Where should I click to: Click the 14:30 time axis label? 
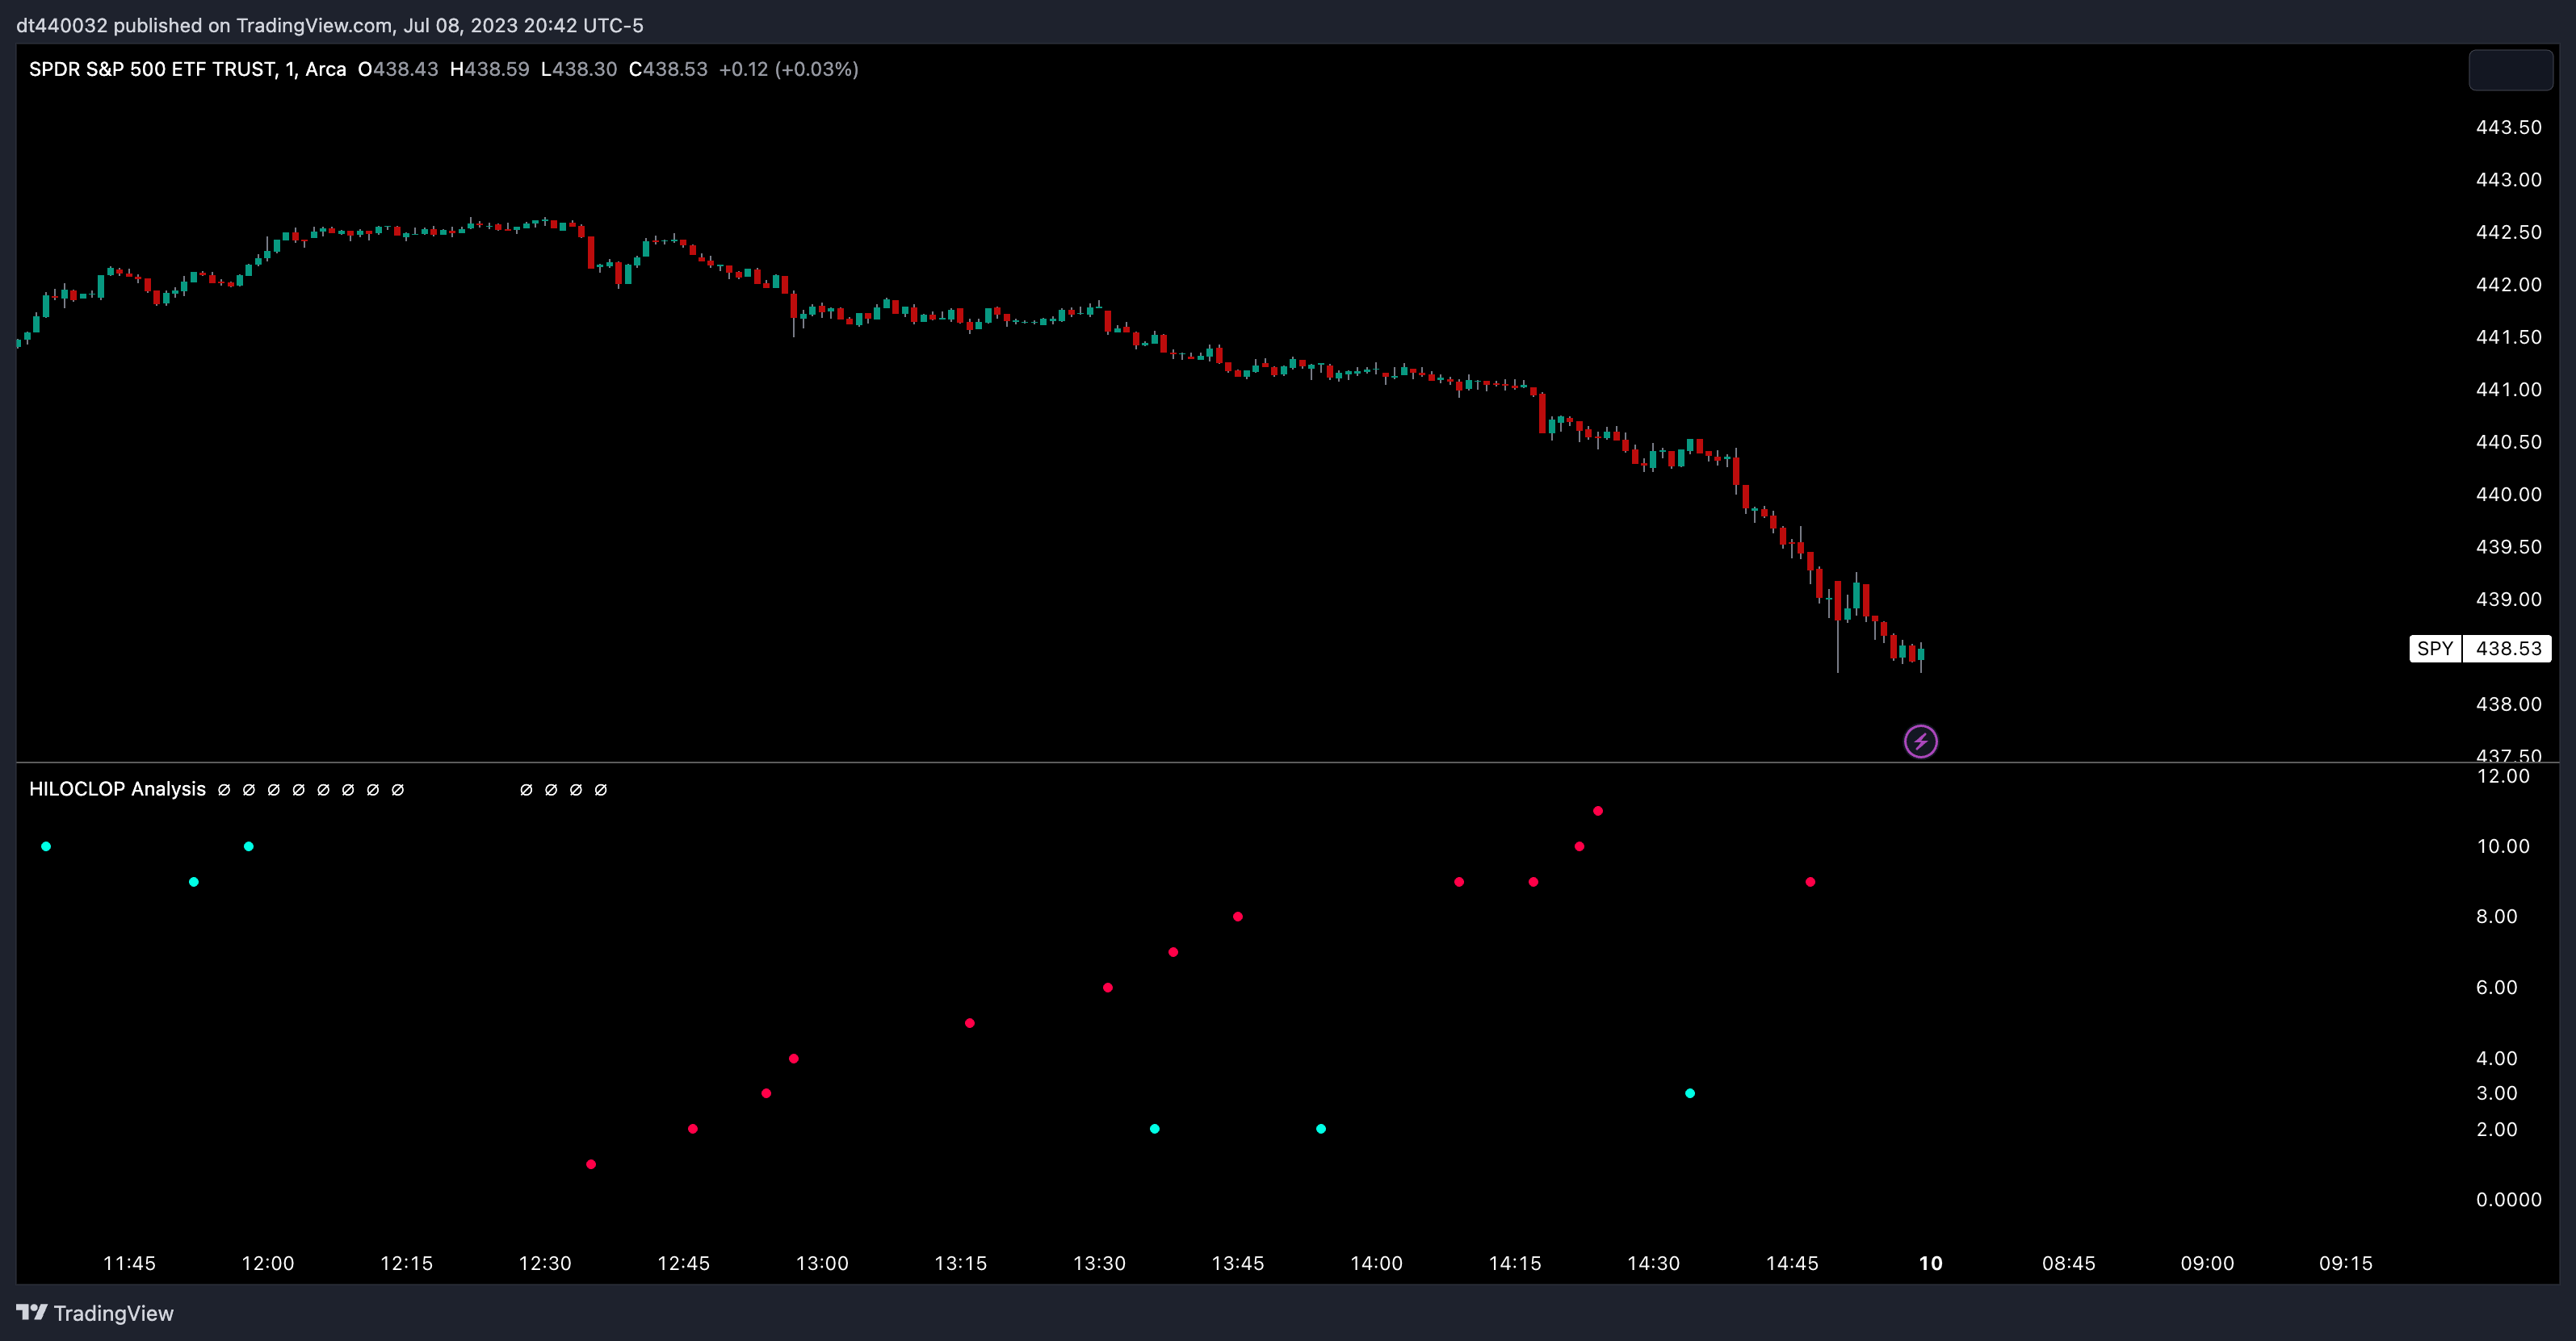coord(1654,1263)
